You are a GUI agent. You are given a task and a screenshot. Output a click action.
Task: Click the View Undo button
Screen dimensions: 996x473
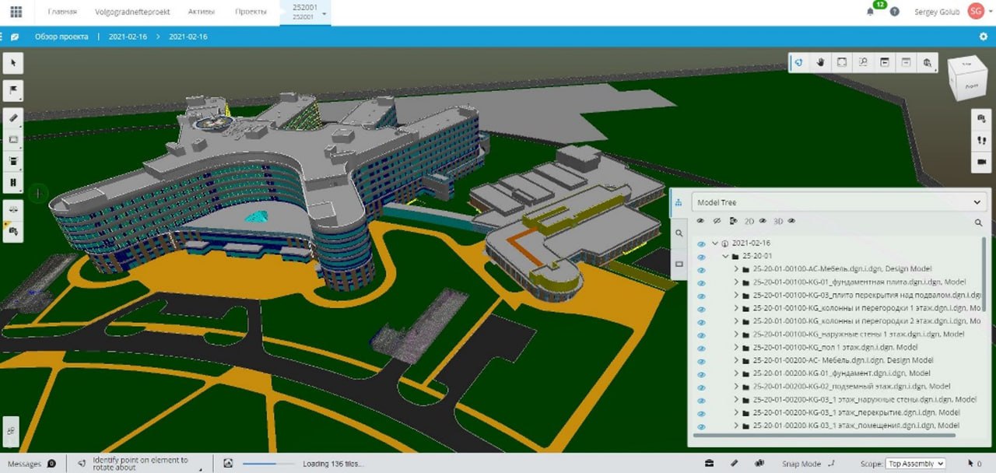885,62
